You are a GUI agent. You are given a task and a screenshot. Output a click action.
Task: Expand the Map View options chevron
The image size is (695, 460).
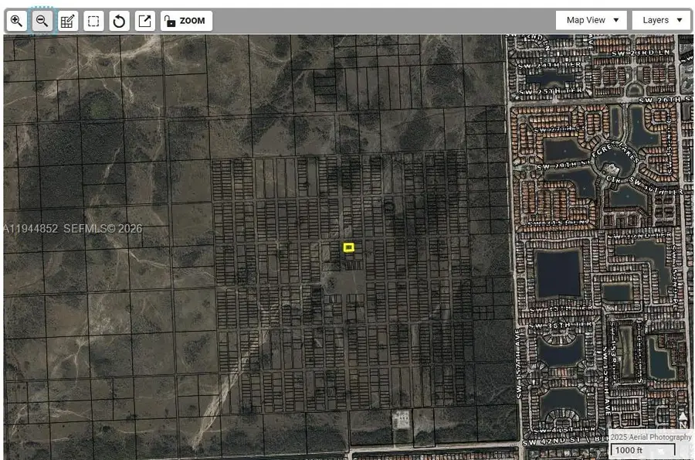point(615,19)
